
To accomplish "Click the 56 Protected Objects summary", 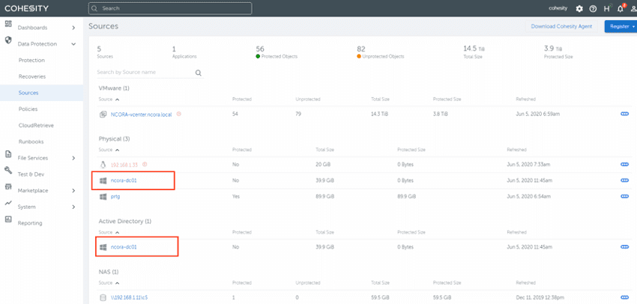I will tap(277, 52).
